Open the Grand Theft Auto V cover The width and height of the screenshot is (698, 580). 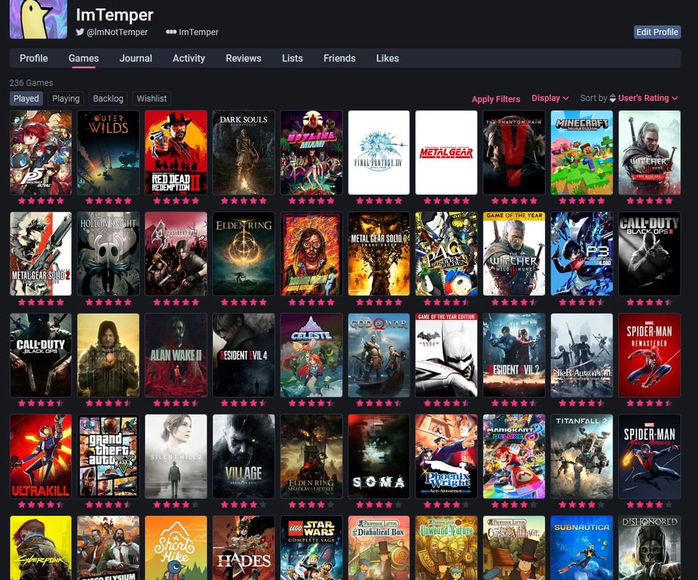pyautogui.click(x=108, y=457)
